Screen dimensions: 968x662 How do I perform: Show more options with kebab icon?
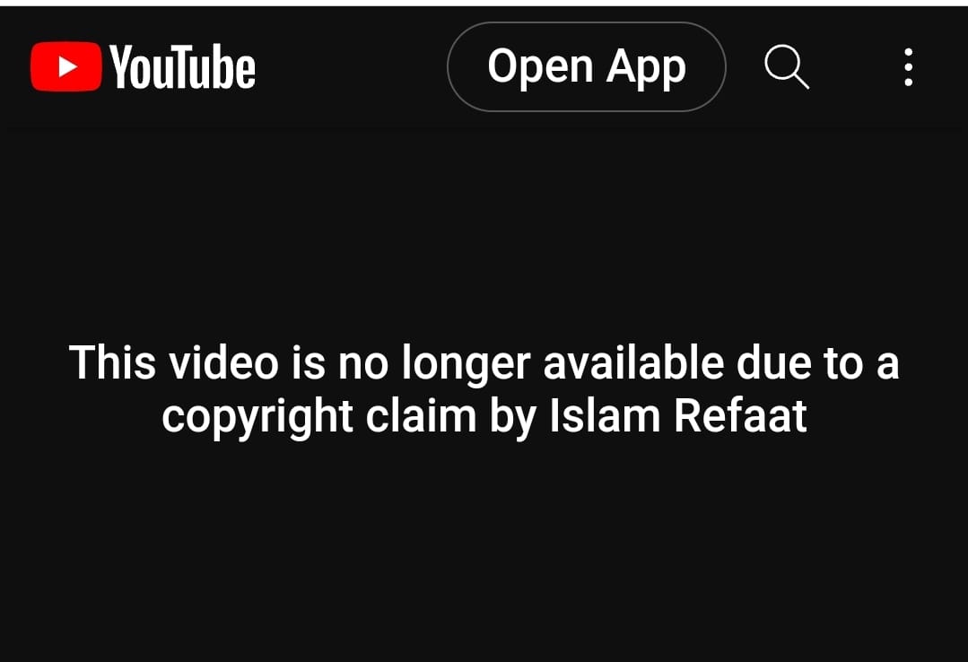908,66
